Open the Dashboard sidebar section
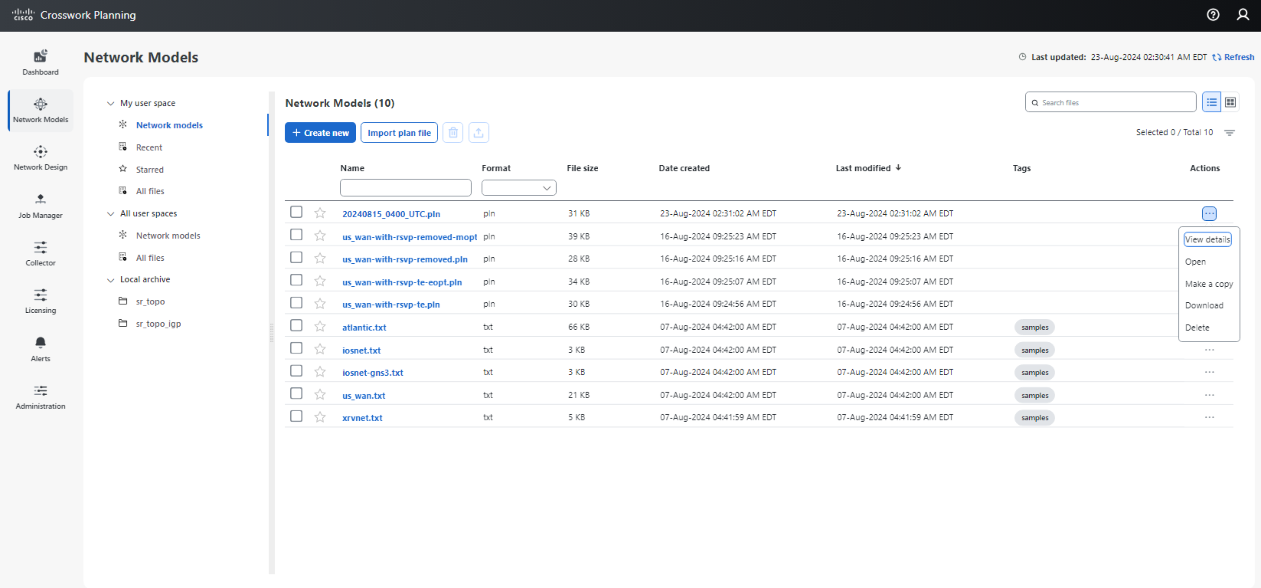Viewport: 1261px width, 588px height. tap(40, 62)
